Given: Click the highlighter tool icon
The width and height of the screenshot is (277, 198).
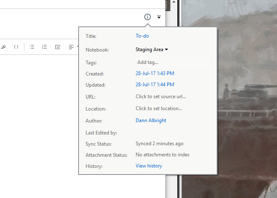Looking at the screenshot, I should pos(4,47).
